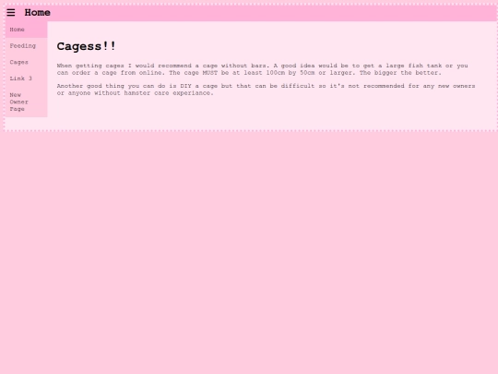This screenshot has height=374, width=498.
Task: Open Link 3 in sidebar
Action: [x=27, y=78]
